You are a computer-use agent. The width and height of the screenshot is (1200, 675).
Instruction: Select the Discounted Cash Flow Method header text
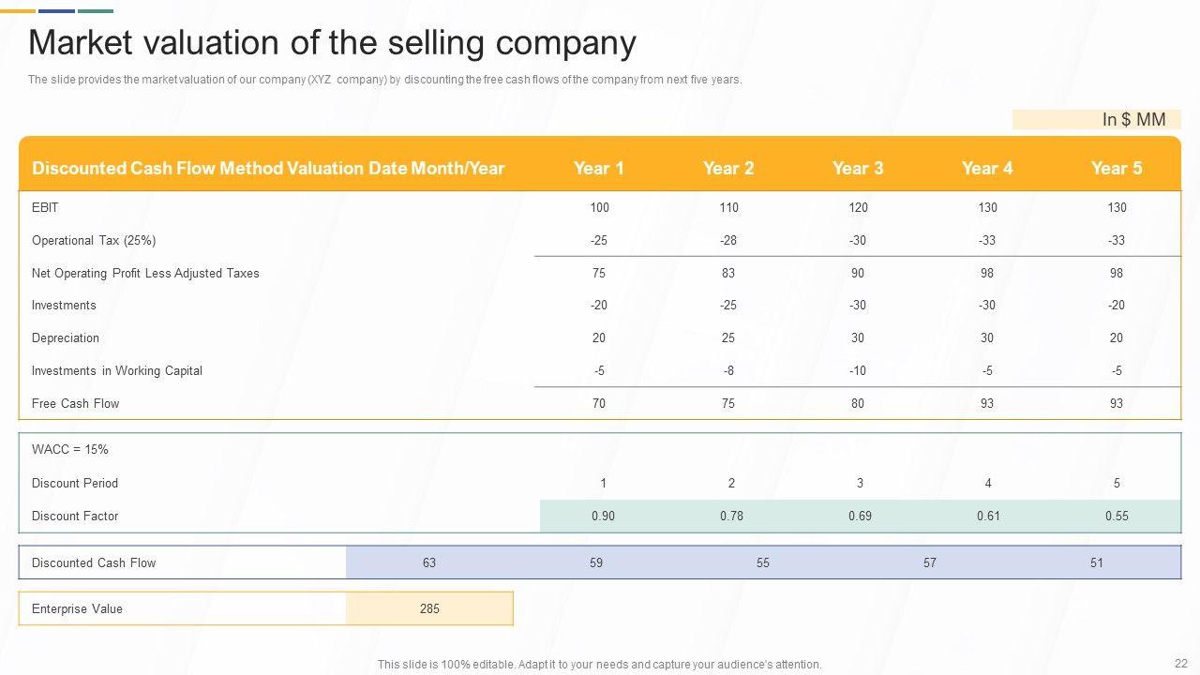click(x=268, y=168)
